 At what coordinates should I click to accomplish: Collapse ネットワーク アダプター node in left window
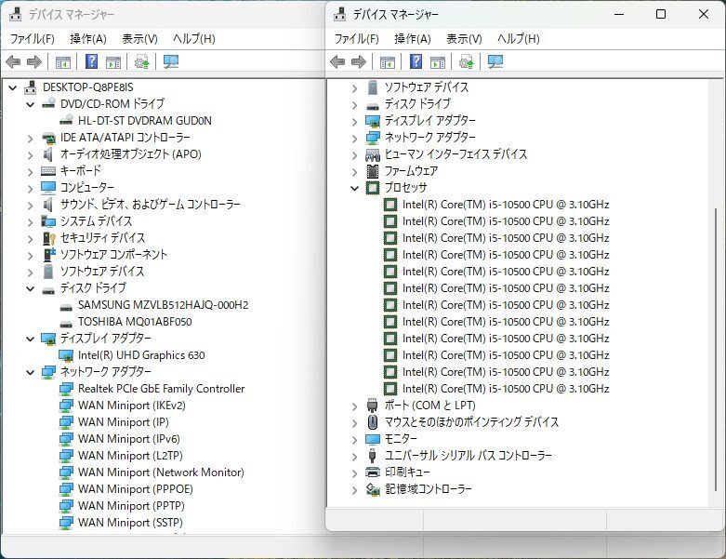pos(30,372)
